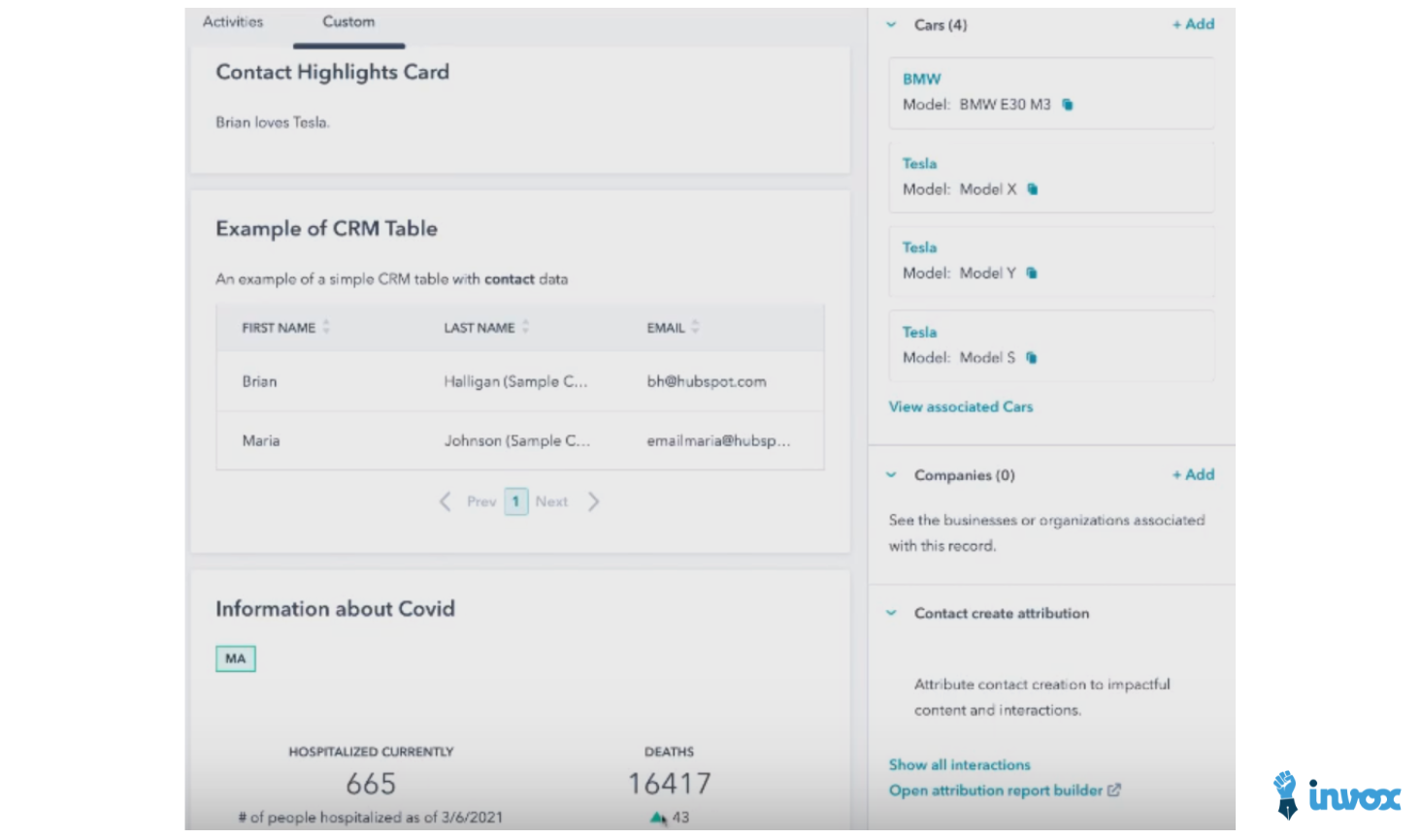Viewport: 1421px width, 838px height.
Task: Sort table by Last Name column
Action: pos(525,327)
